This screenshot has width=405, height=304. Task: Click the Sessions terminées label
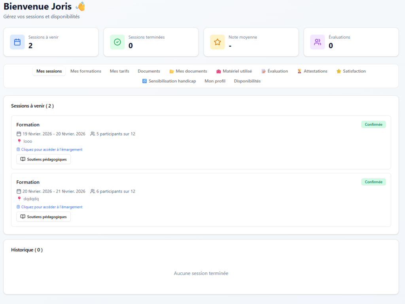click(146, 37)
